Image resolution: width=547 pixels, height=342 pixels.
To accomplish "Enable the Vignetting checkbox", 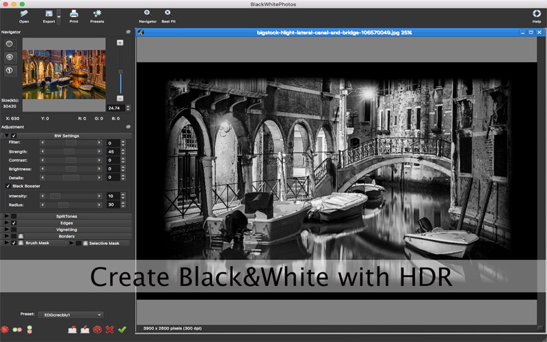I will coord(14,230).
